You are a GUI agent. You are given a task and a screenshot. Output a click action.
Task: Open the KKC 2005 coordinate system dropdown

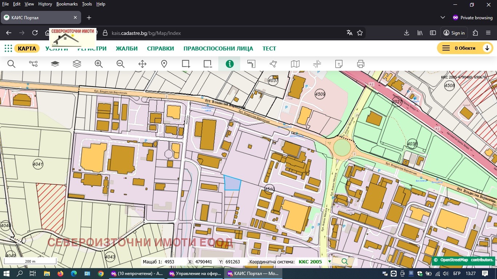[x=329, y=262]
